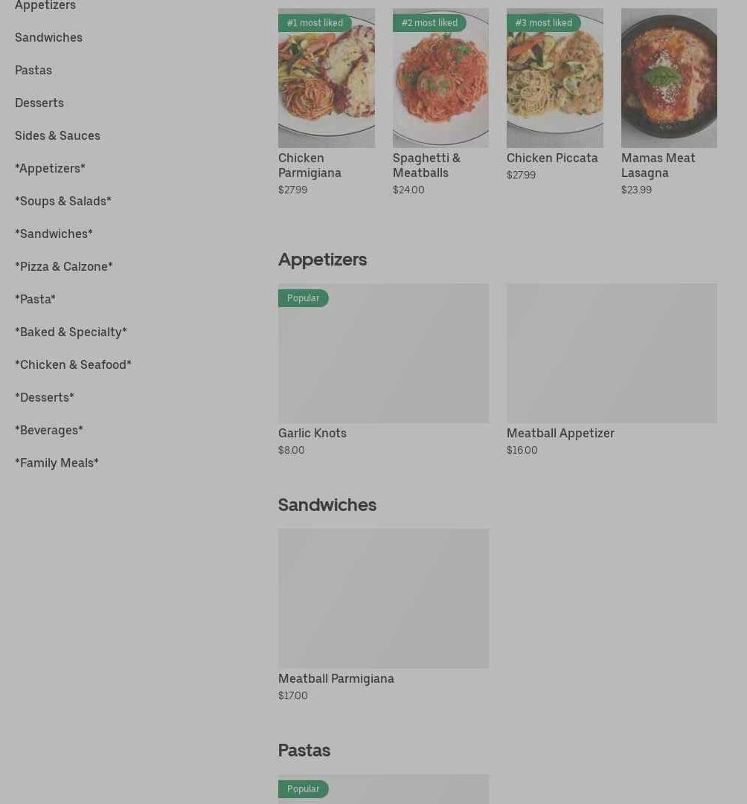Viewport: 747px width, 804px height.
Task: Open the Meatball Appetizer placeholder card
Action: 612,353
